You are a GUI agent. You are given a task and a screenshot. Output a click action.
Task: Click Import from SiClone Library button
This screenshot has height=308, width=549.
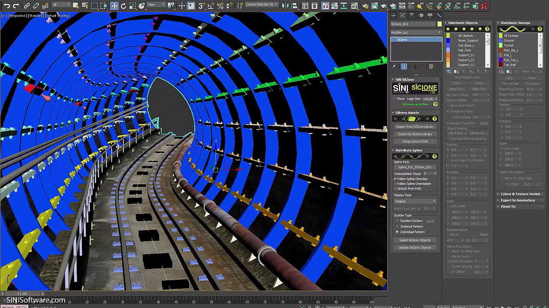(x=415, y=127)
